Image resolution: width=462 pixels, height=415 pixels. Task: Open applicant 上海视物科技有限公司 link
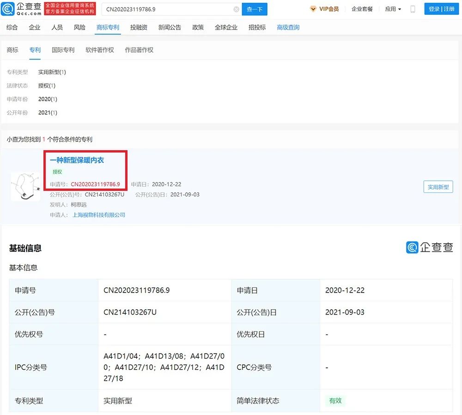click(x=99, y=215)
